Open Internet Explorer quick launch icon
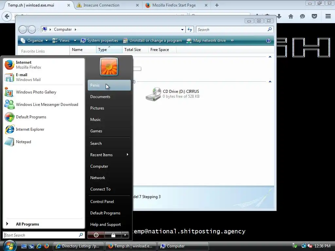Screen dimensions: 335x251 pos(39,246)
